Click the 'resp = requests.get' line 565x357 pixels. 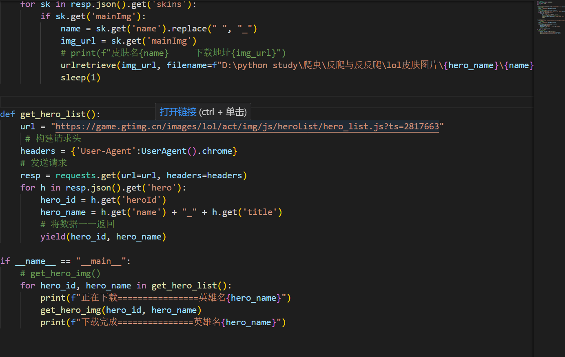coord(134,175)
